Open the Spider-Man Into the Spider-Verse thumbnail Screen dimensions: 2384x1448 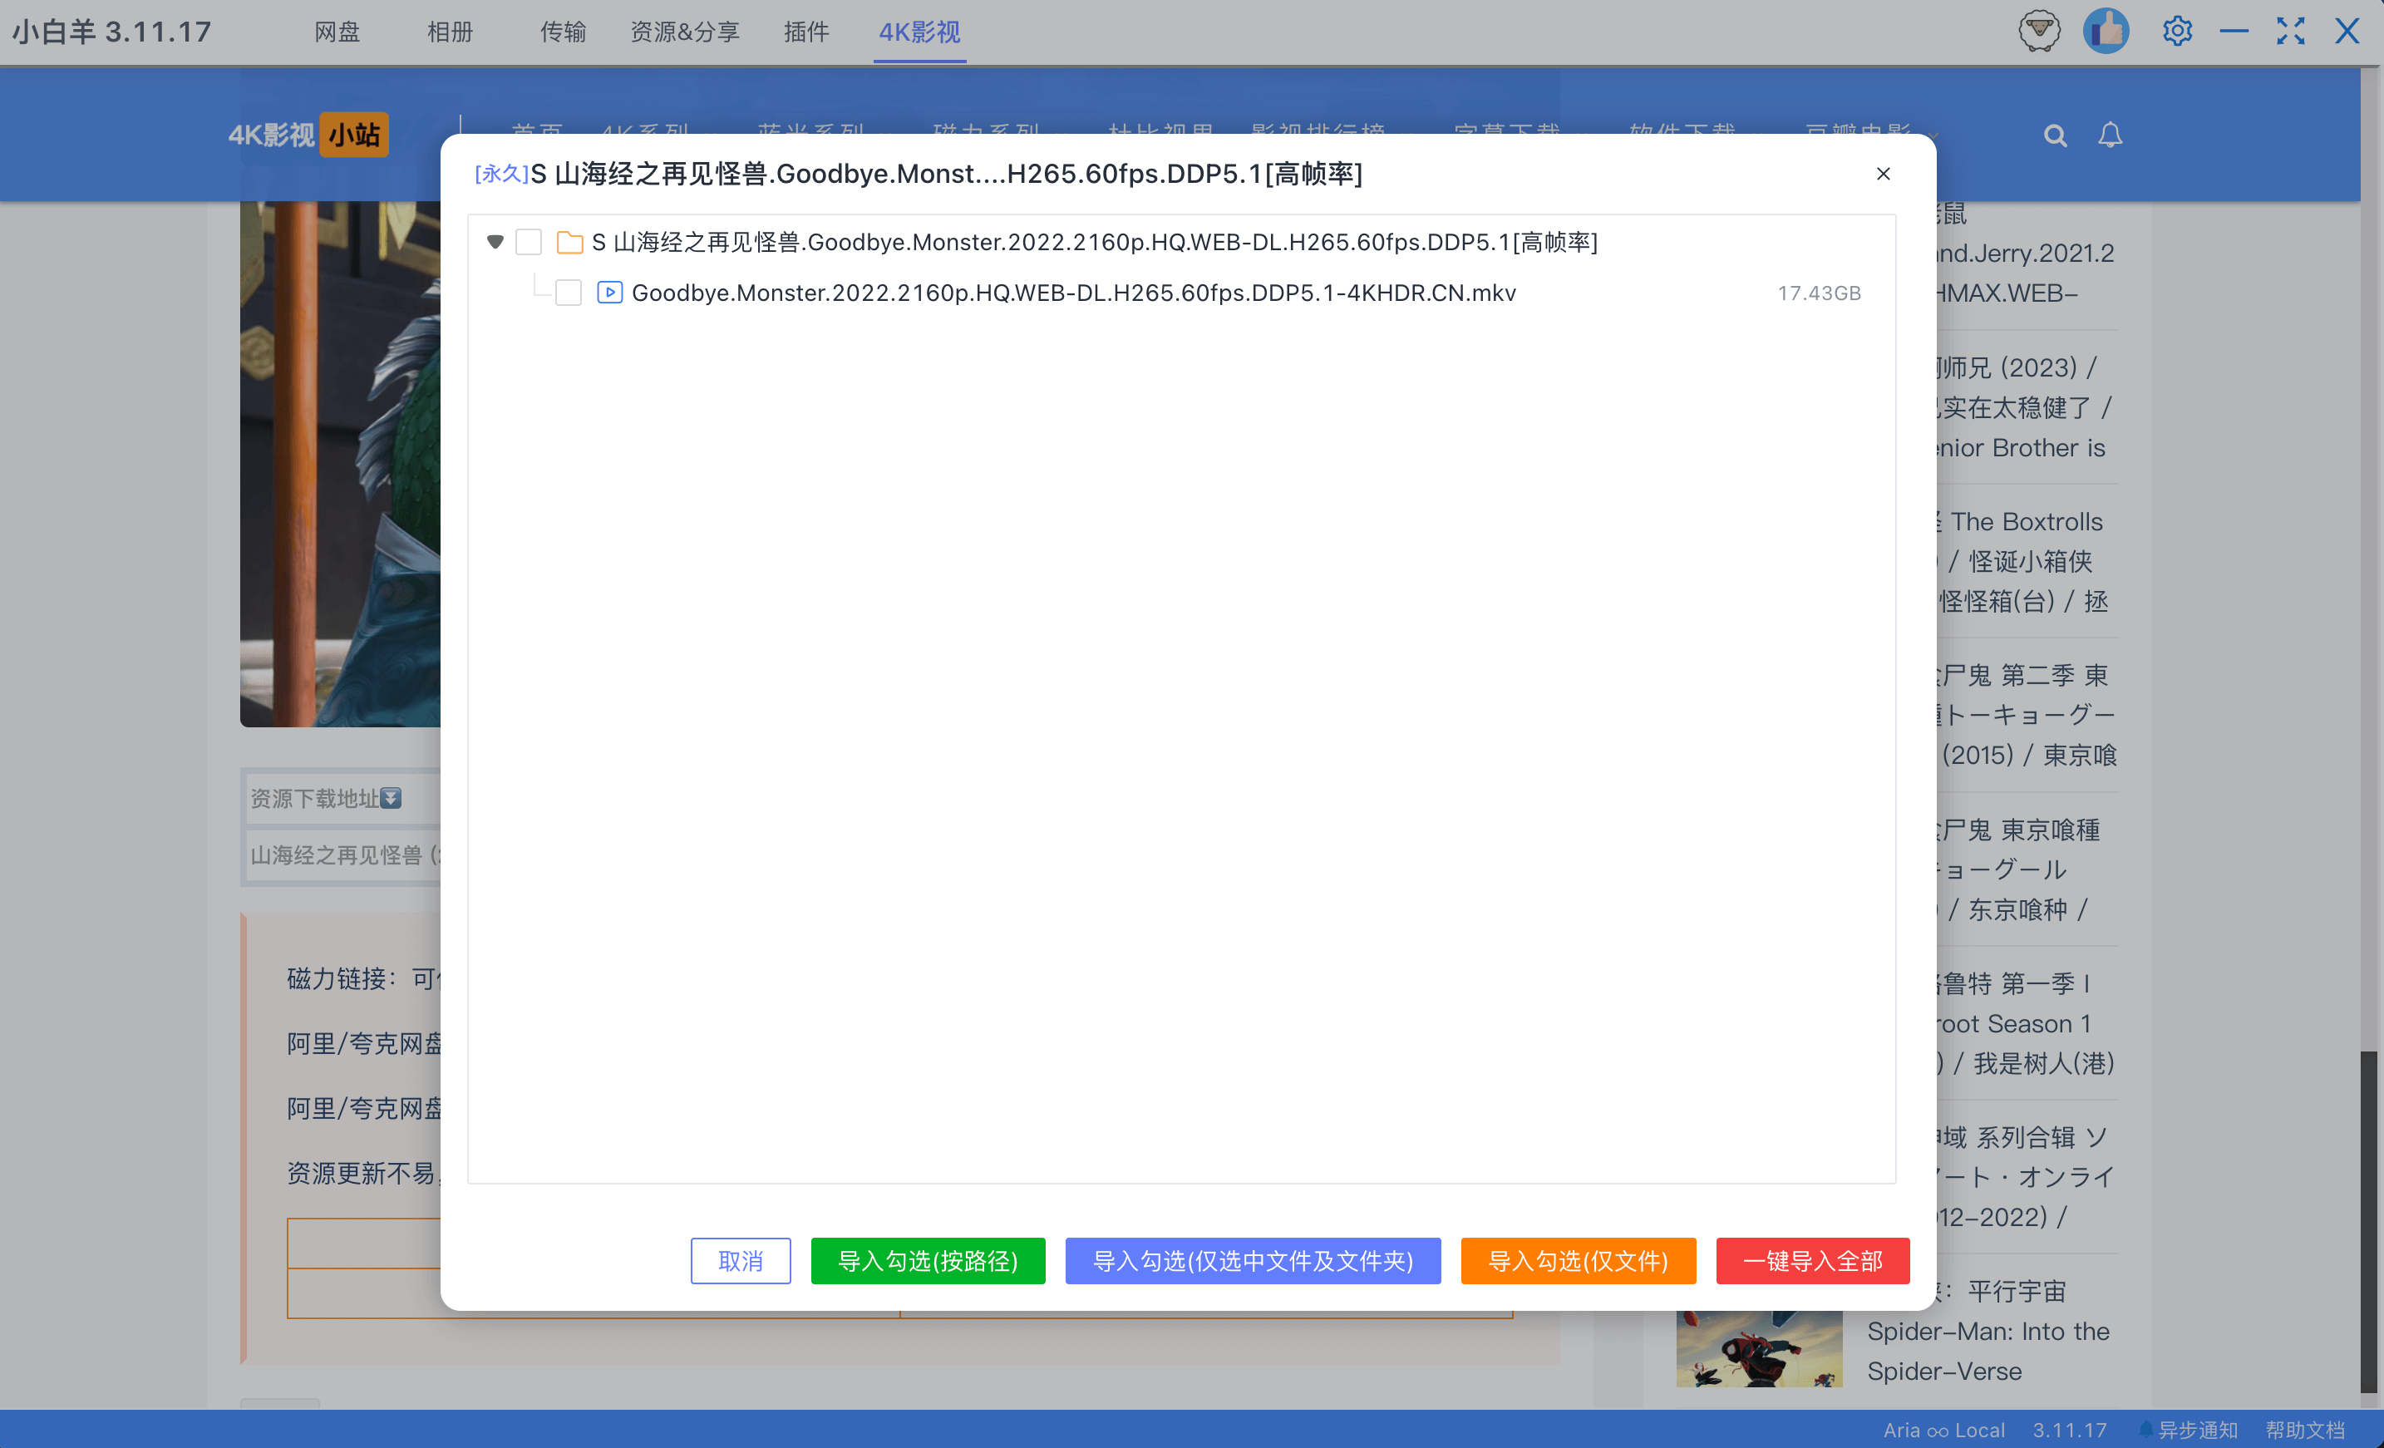[1759, 1347]
